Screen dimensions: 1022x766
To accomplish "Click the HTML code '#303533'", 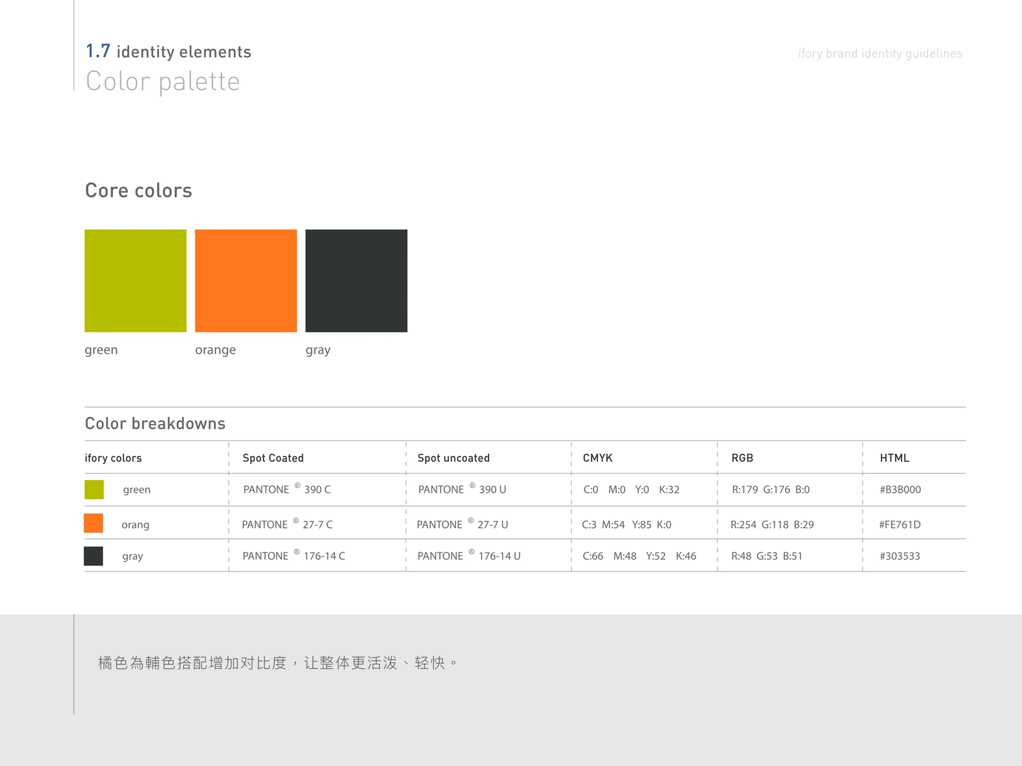I will coord(899,556).
